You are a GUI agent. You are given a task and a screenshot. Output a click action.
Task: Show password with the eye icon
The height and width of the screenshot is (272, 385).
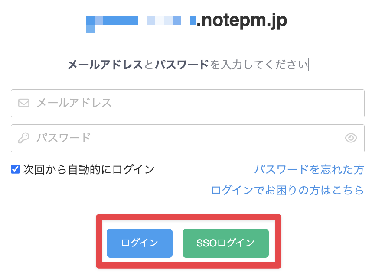[x=351, y=138]
